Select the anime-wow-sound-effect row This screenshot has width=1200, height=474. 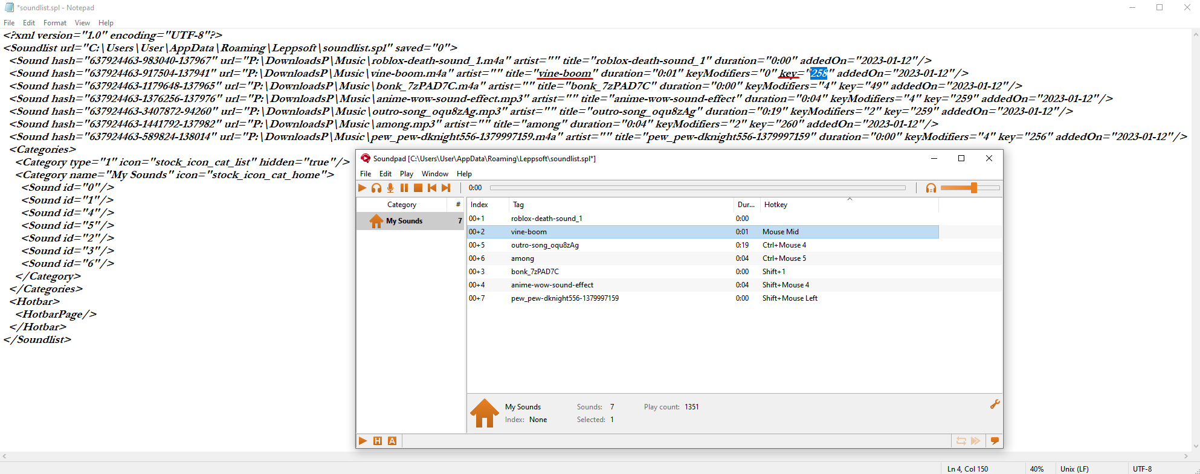pos(703,285)
